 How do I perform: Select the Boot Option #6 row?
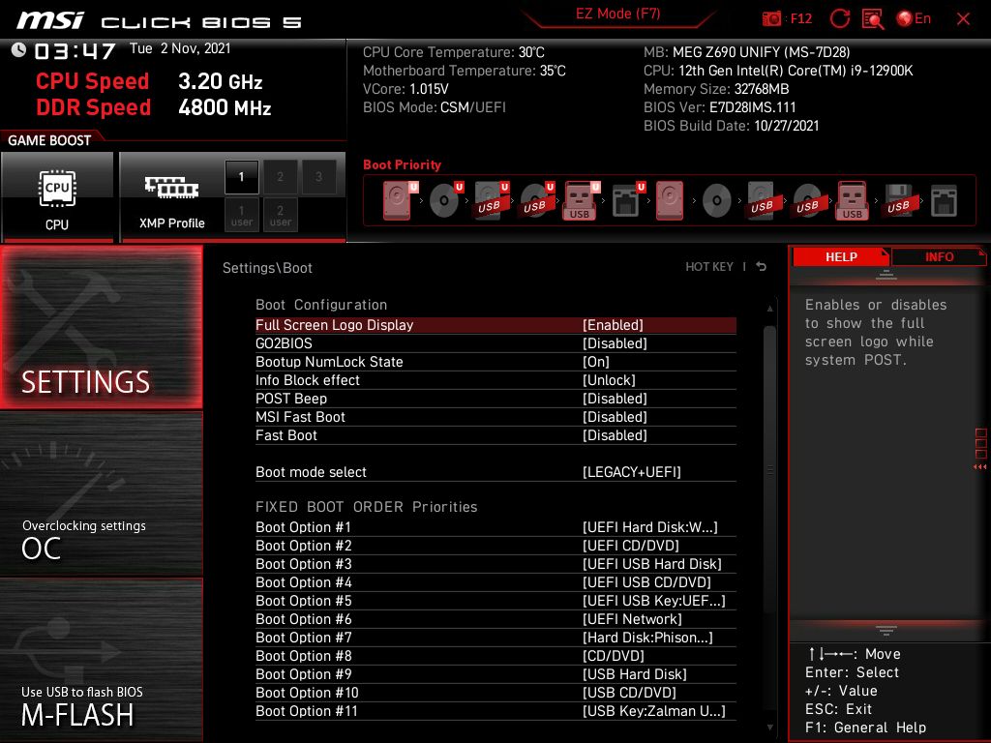[495, 618]
